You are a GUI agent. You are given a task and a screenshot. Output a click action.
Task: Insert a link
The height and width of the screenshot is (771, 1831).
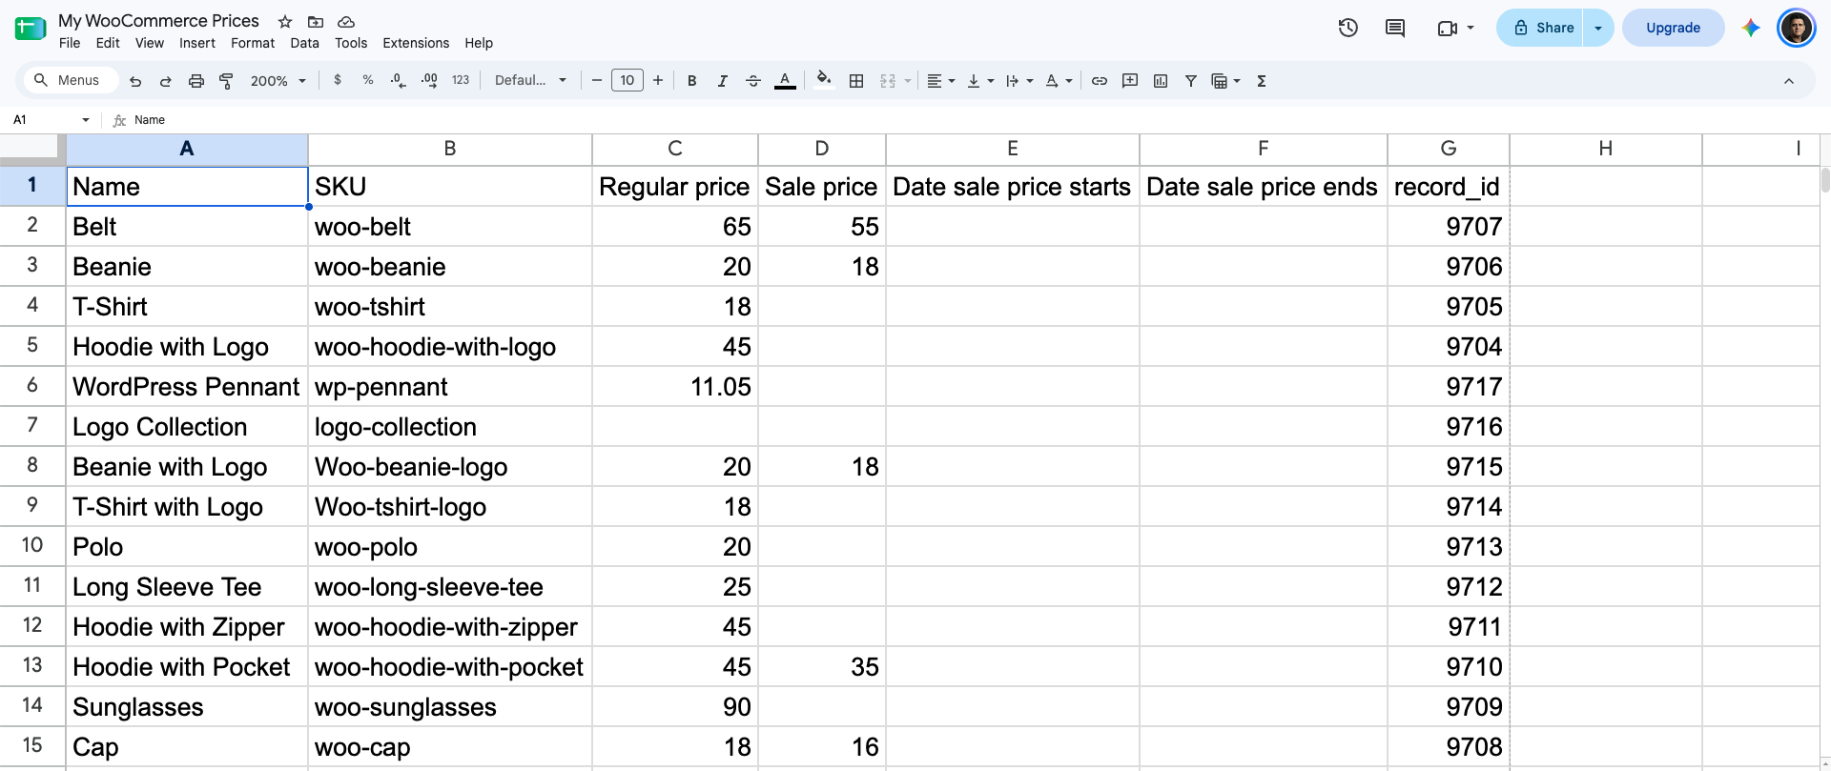(x=1100, y=81)
